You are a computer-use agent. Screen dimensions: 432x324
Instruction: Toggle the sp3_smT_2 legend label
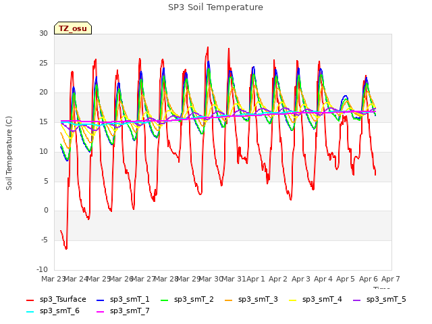194,299
